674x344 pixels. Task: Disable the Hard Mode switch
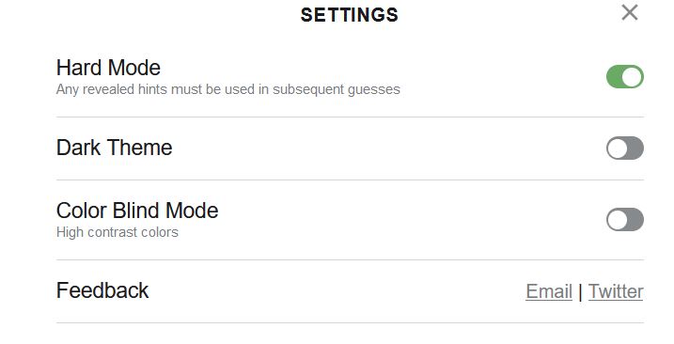624,77
